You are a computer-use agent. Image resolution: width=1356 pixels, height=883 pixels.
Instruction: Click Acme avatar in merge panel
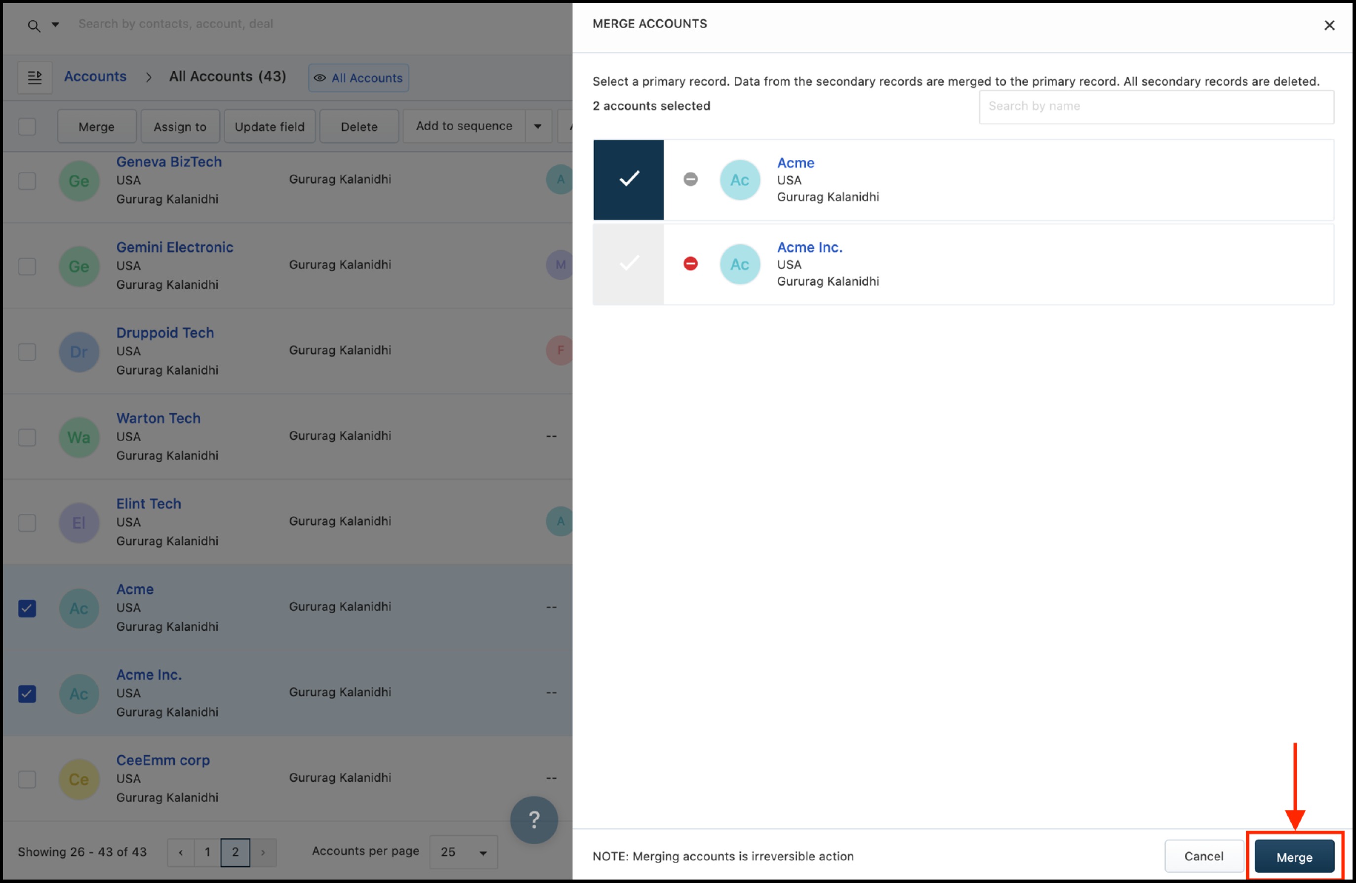tap(740, 180)
